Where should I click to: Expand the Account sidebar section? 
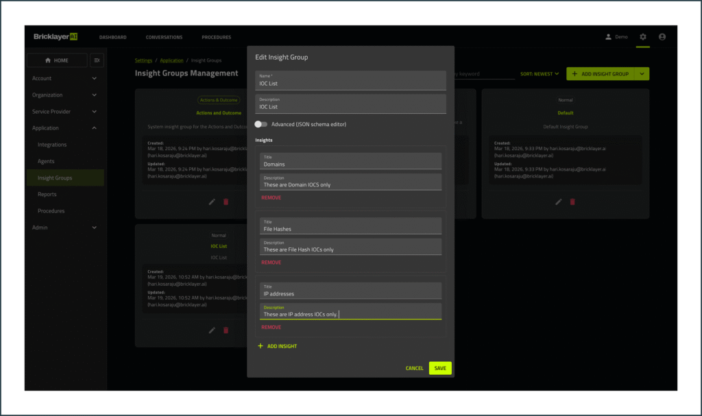point(65,78)
